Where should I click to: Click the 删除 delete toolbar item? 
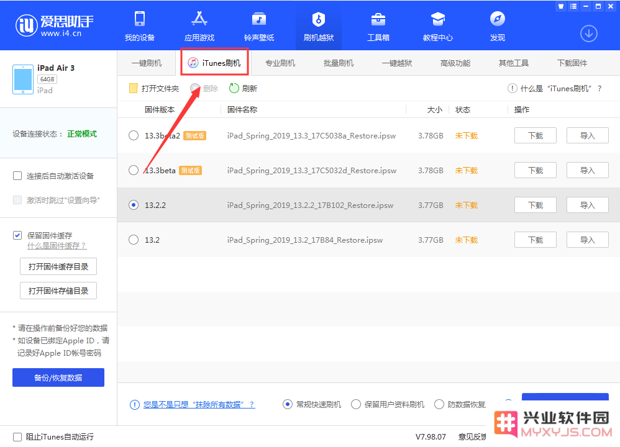pos(204,89)
